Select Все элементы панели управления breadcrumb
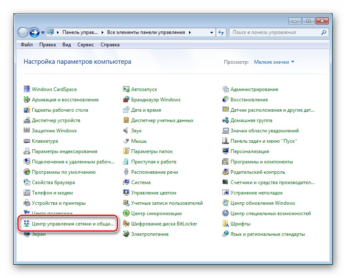The width and height of the screenshot is (346, 278). coord(146,32)
